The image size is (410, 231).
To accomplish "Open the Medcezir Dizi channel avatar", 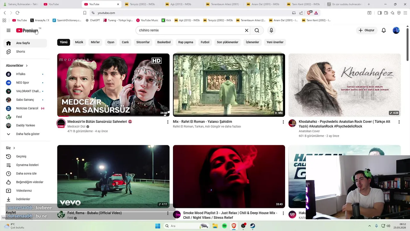I will 61,124.
